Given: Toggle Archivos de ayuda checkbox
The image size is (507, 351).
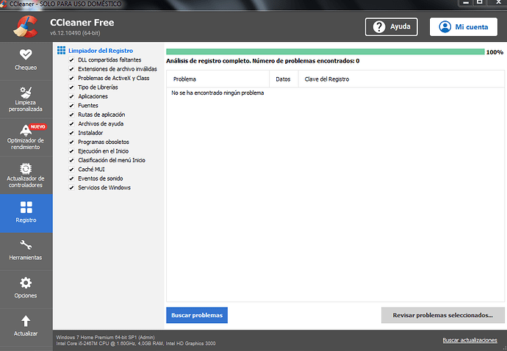Looking at the screenshot, I should click(x=71, y=124).
